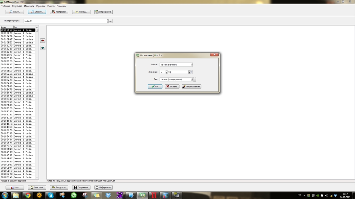This screenshot has height=199, width=355.
Task: Select address row 00010018
Action: pos(18,30)
